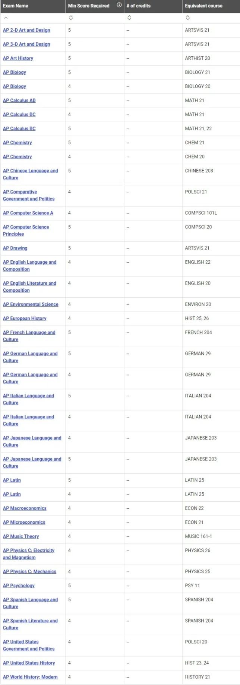Click the sort icon under # of credits
The width and height of the screenshot is (240, 685).
[x=129, y=18]
